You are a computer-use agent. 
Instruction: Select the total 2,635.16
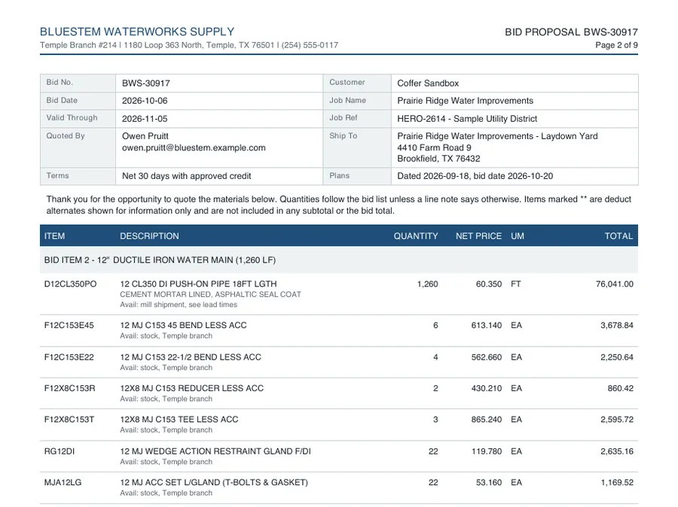coord(616,451)
